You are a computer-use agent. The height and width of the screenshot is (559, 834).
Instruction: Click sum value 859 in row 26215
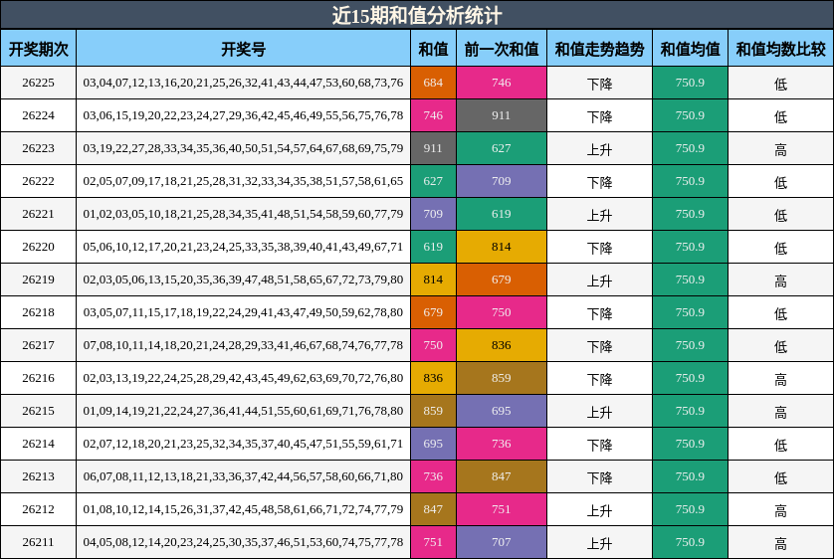[x=433, y=411]
